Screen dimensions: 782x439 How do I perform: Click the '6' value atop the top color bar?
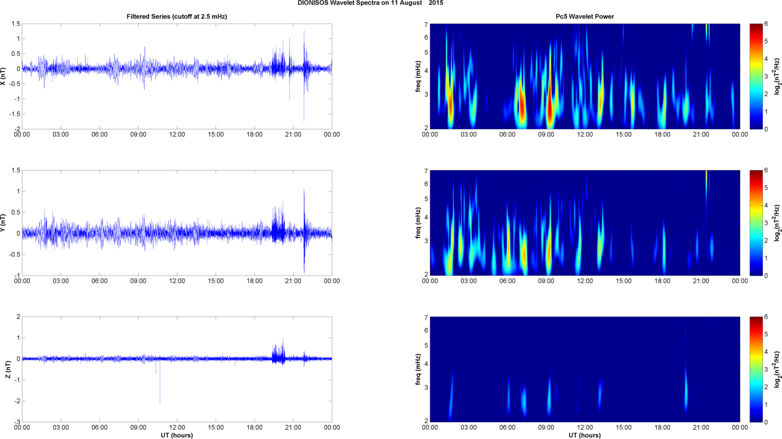766,24
